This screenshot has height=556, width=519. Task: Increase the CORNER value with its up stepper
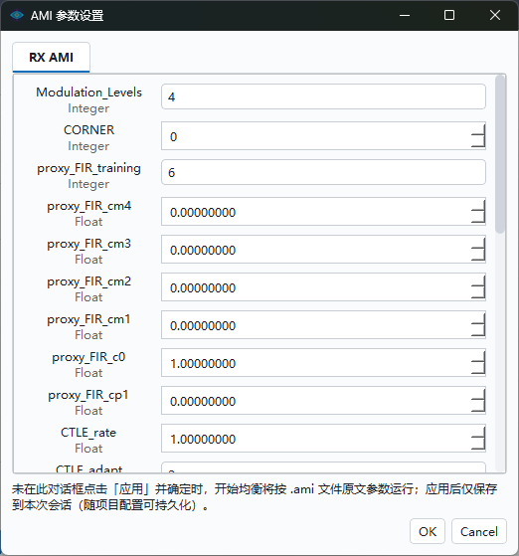(x=478, y=128)
